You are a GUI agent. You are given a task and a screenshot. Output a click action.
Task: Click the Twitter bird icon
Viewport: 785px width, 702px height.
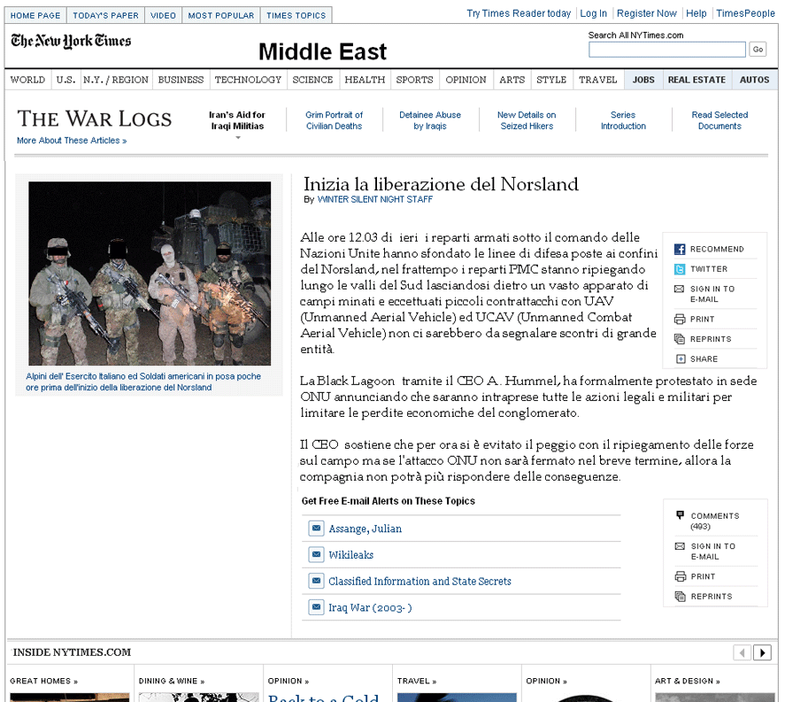(x=680, y=269)
